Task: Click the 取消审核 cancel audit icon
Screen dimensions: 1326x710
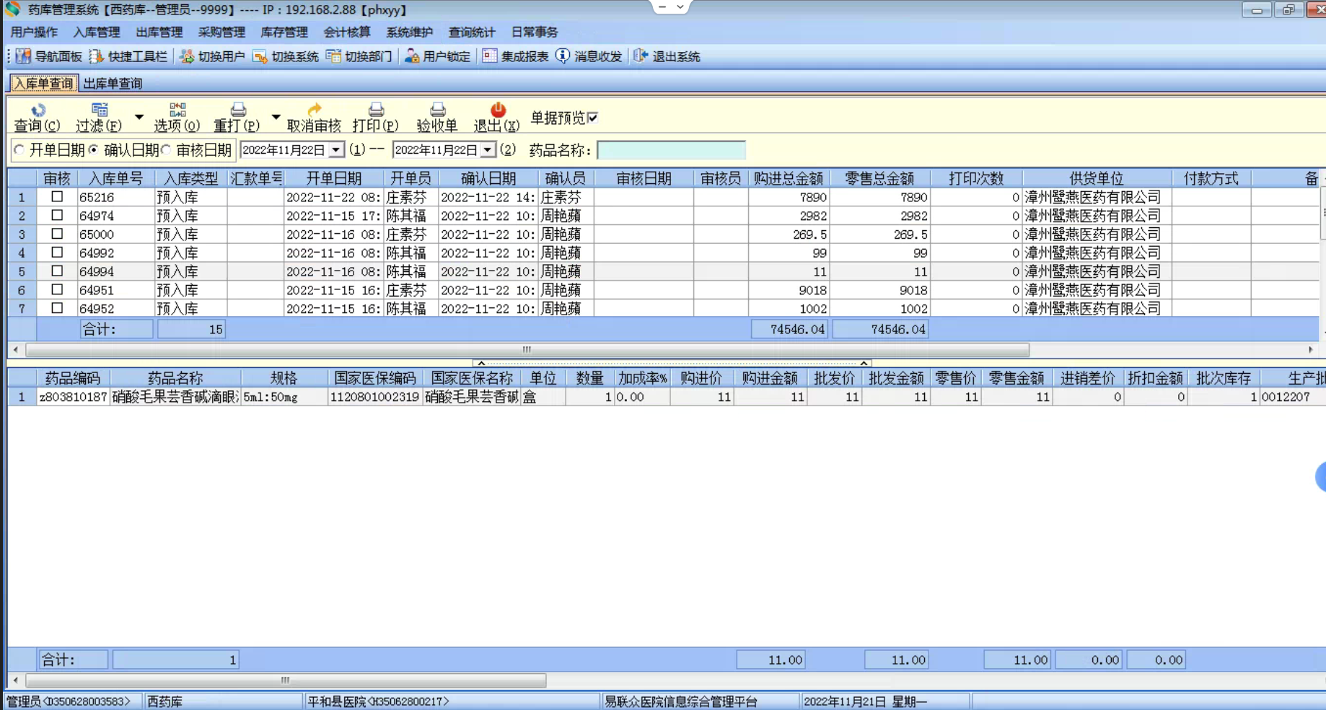Action: (315, 110)
